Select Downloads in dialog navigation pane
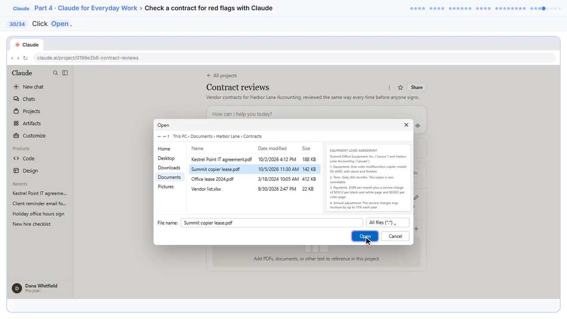Viewport: 567px width, 319px height. tap(169, 168)
